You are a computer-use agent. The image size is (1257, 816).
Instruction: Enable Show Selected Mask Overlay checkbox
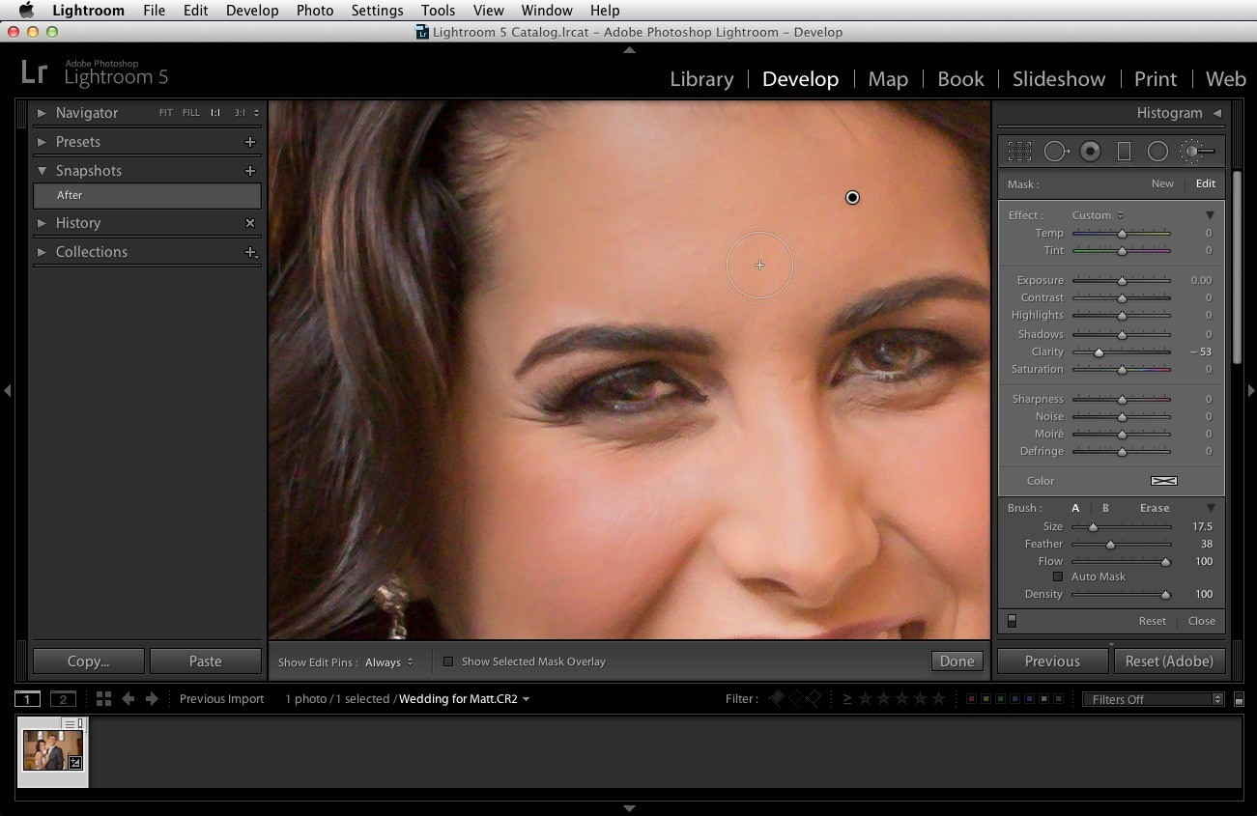pyautogui.click(x=448, y=661)
